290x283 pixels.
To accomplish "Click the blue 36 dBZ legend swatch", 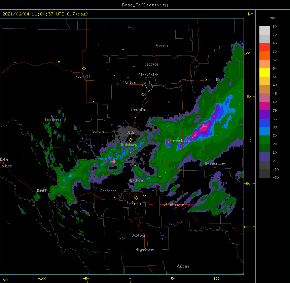I will [x=264, y=123].
